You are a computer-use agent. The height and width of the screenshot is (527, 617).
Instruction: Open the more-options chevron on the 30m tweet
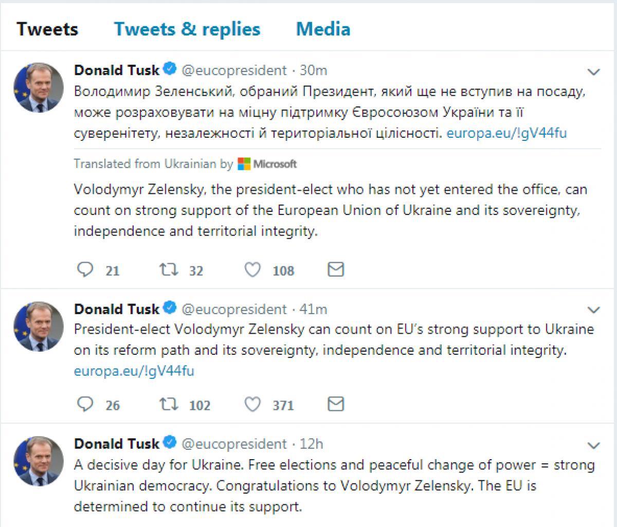[x=594, y=72]
